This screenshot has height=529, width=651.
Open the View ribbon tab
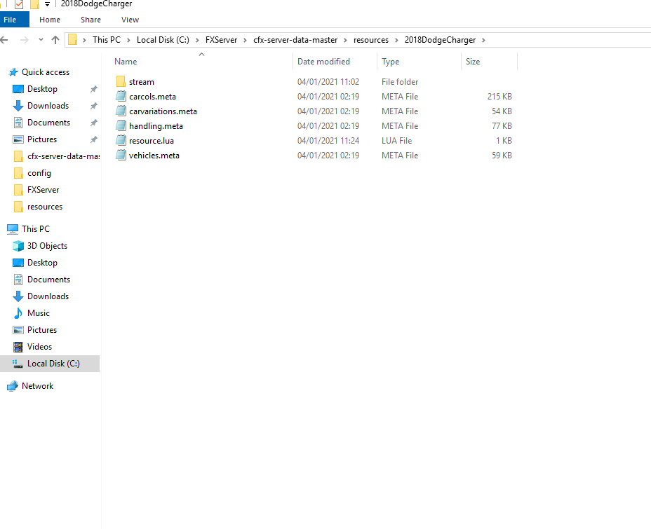pyautogui.click(x=130, y=20)
